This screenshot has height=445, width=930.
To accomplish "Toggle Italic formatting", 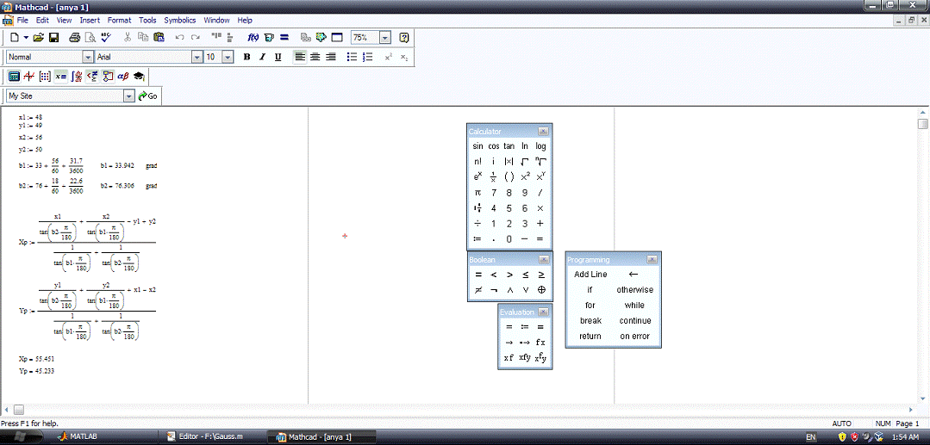I will click(262, 58).
